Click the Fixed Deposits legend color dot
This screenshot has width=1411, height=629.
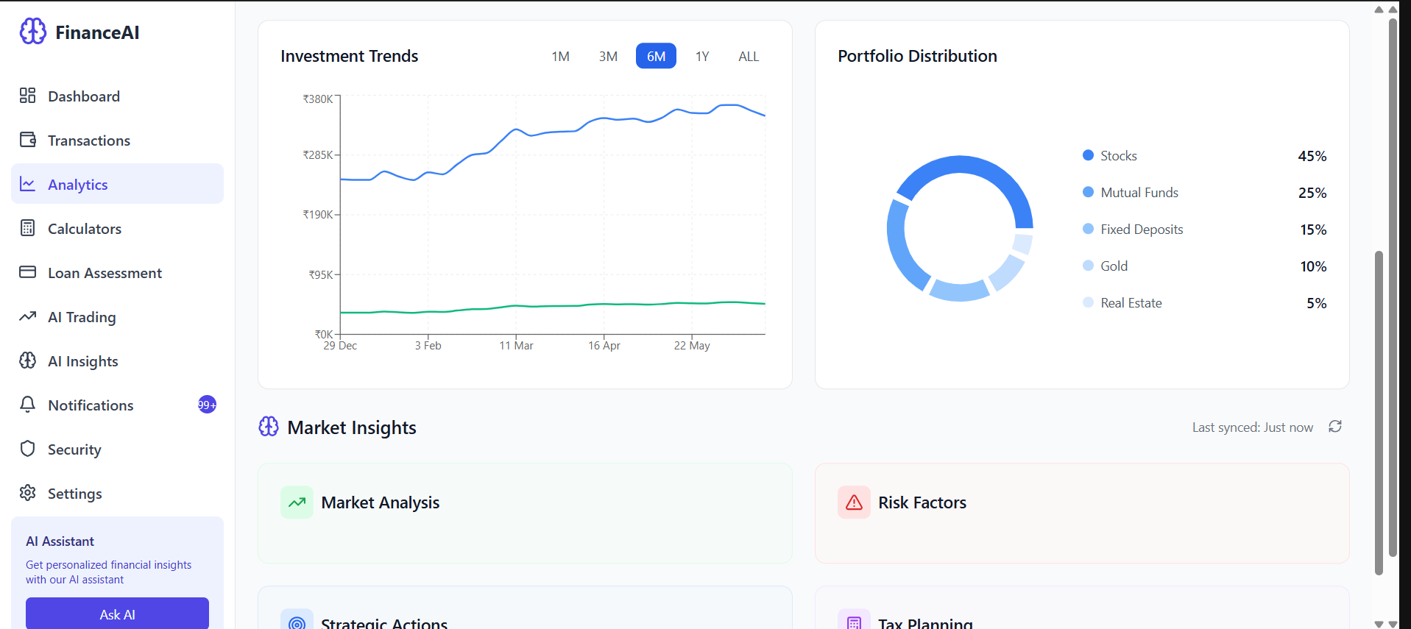[x=1088, y=229]
